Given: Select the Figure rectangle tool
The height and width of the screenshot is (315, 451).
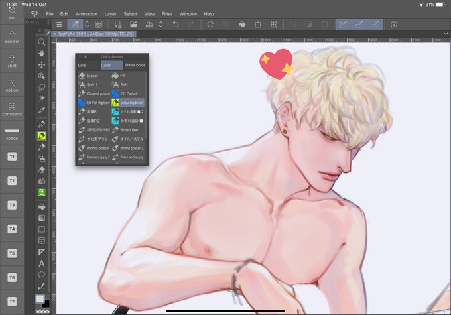Looking at the screenshot, I should tap(42, 229).
